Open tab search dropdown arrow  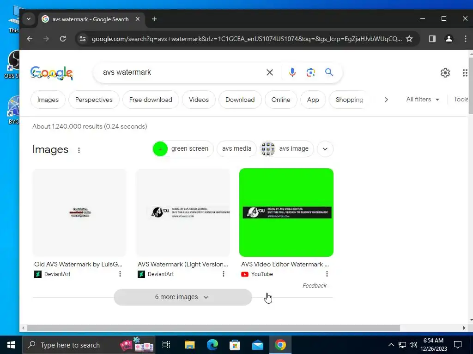click(x=28, y=19)
